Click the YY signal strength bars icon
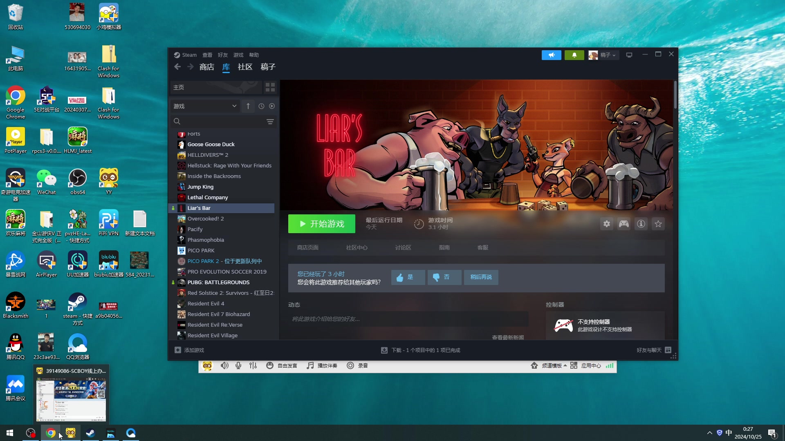This screenshot has height=441, width=785. click(610, 366)
